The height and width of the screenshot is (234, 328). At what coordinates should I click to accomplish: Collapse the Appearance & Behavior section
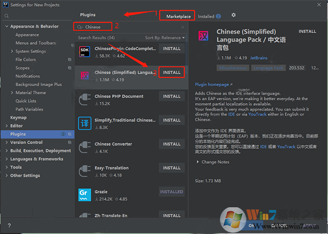7,26
